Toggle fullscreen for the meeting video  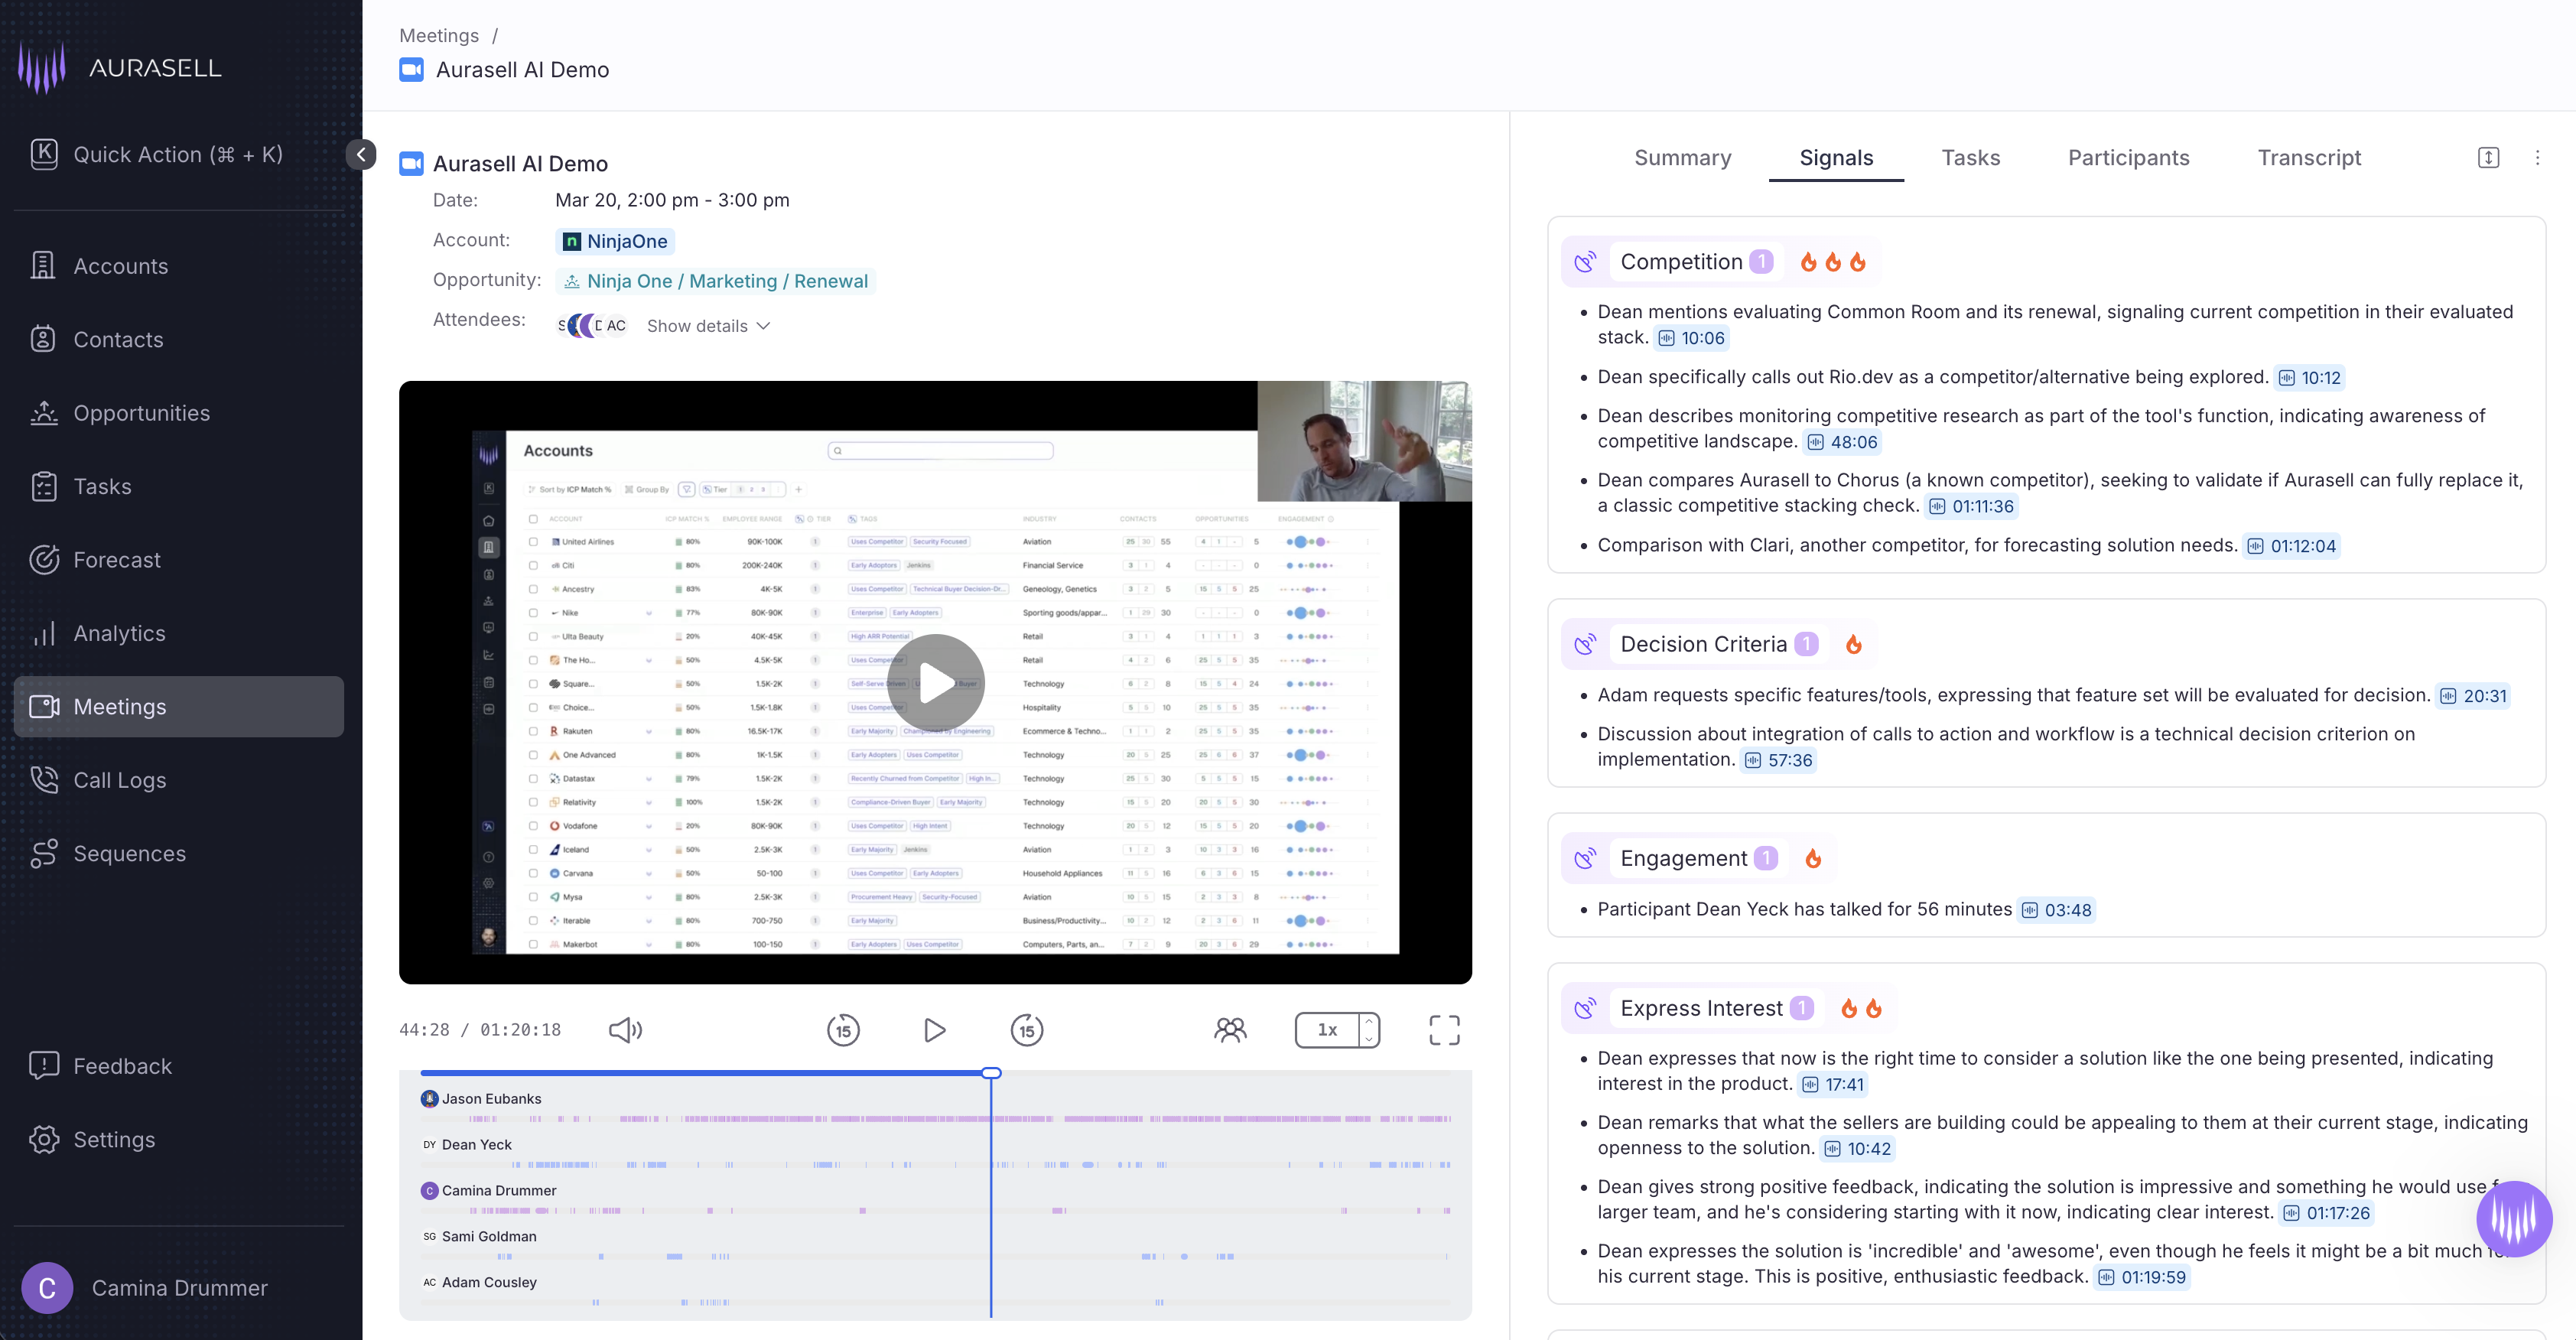click(1443, 1030)
